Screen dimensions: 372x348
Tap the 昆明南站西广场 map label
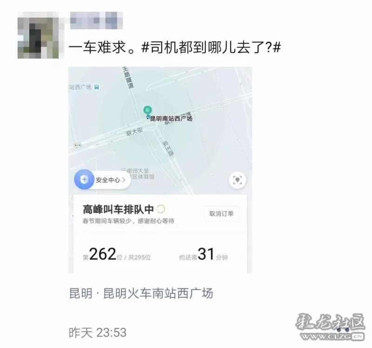pos(171,119)
